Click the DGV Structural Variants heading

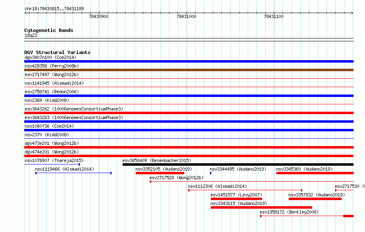click(57, 52)
